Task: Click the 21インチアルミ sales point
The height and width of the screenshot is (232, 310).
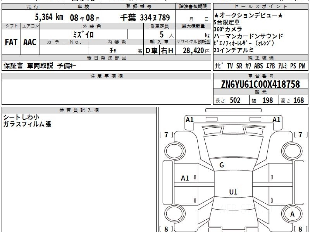Action: pos(234,50)
